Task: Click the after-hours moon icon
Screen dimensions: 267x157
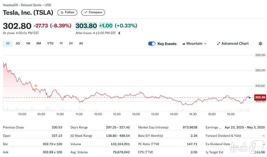Action: [119, 33]
